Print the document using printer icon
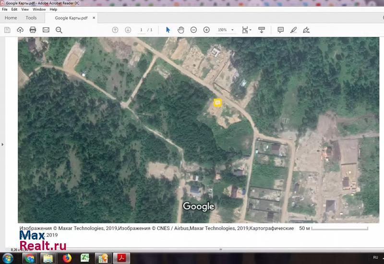Image resolution: width=384 pixels, height=264 pixels. coord(33,30)
